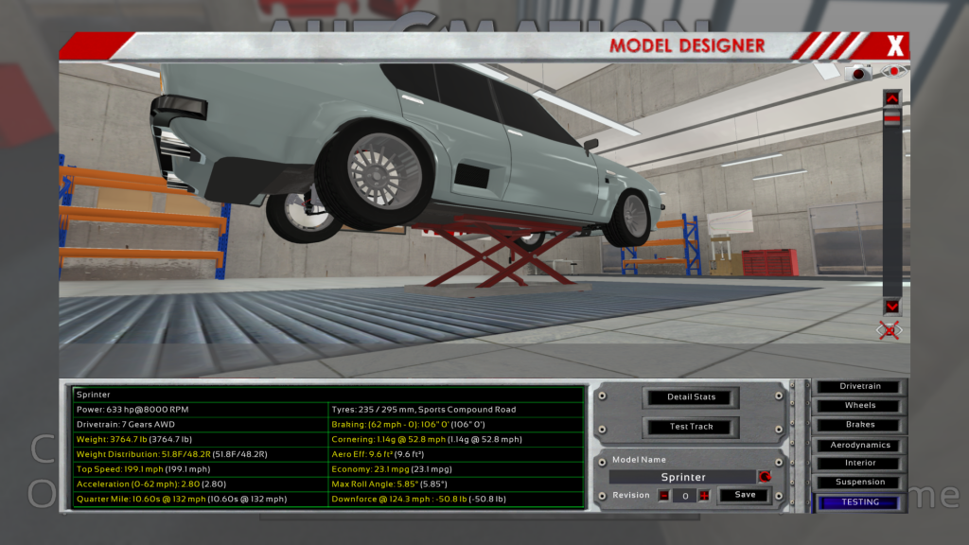
Task: Switch to the Suspension tab
Action: point(859,483)
